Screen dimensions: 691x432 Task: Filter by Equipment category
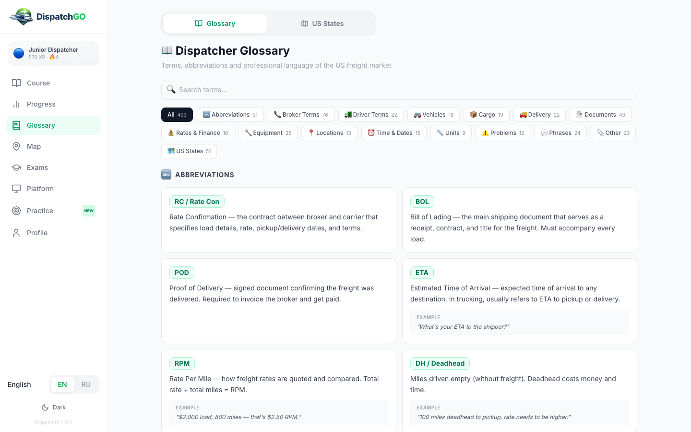pos(268,133)
